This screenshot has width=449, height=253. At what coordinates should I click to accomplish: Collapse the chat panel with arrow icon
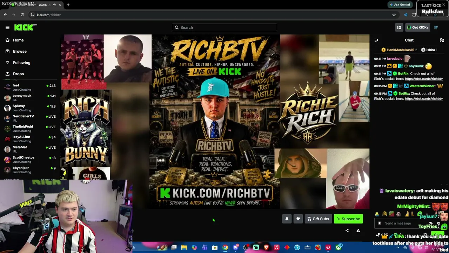[376, 40]
